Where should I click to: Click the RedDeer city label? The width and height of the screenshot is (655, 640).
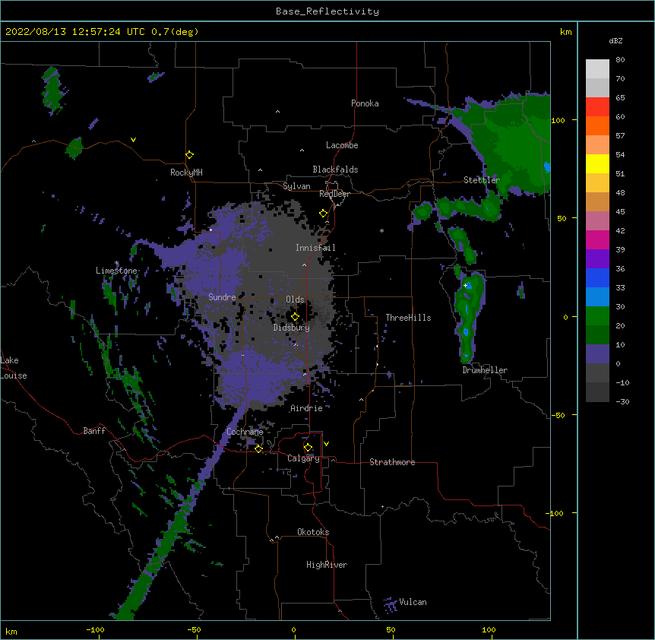(x=334, y=194)
